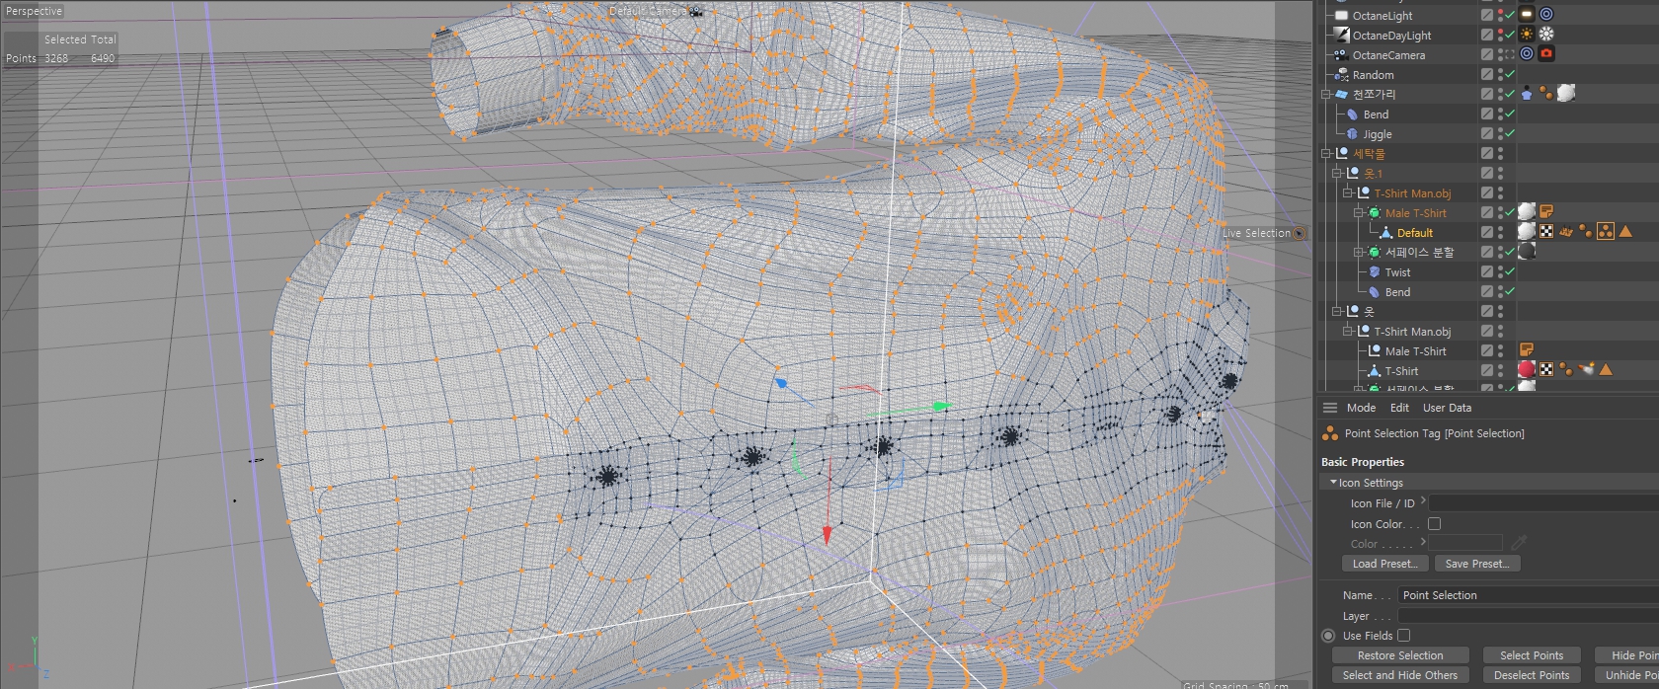Open the Attribute Manager hamburger menu
1659x689 pixels.
coord(1330,408)
